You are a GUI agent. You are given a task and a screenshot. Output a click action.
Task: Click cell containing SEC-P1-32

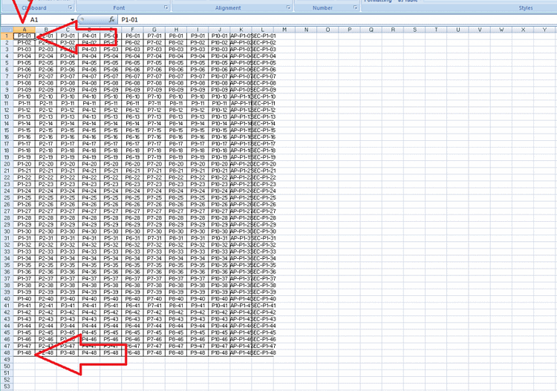pyautogui.click(x=262, y=245)
